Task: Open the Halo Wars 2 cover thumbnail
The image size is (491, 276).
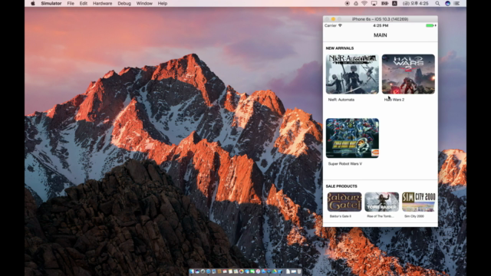Action: pos(408,74)
